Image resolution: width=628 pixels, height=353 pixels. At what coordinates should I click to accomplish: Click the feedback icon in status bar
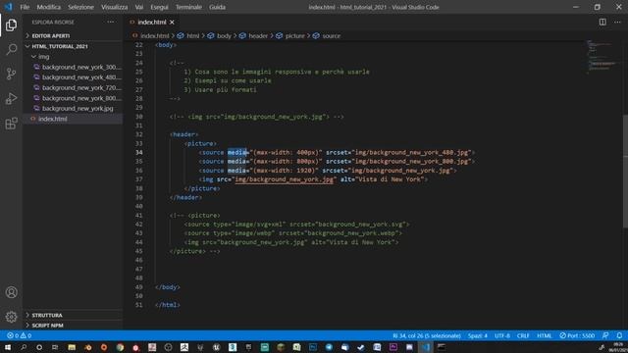605,335
